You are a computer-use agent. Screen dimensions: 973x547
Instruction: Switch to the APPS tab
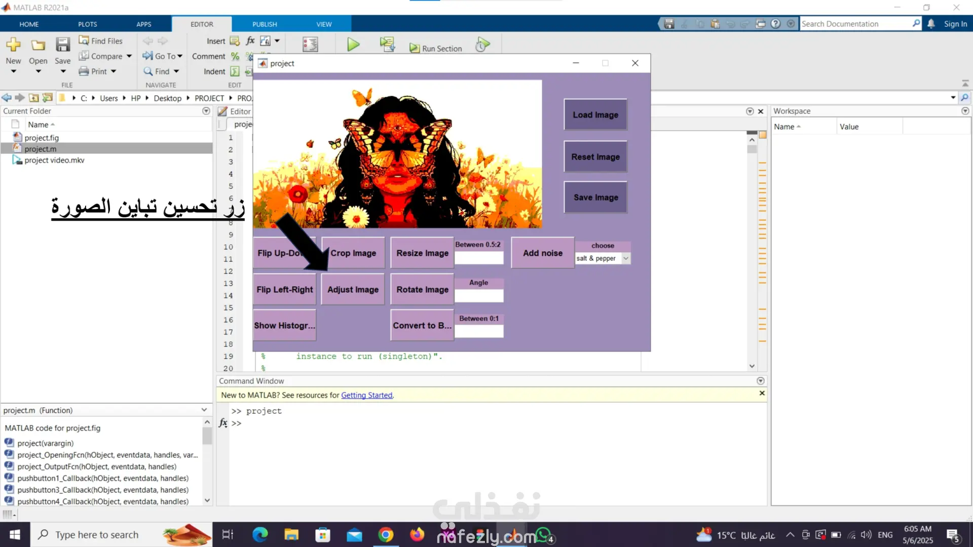point(144,24)
